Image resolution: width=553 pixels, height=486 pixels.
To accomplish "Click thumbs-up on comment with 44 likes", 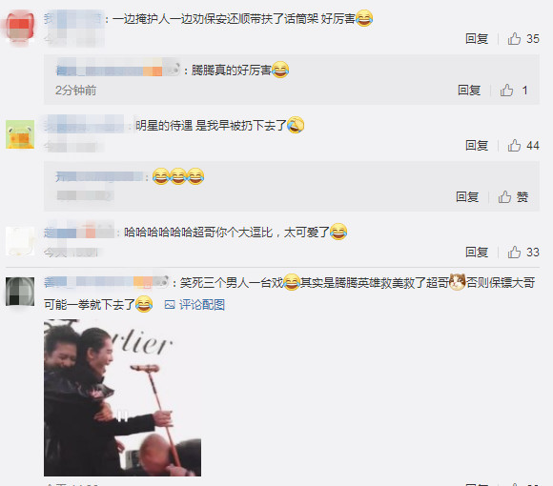I will [x=514, y=145].
